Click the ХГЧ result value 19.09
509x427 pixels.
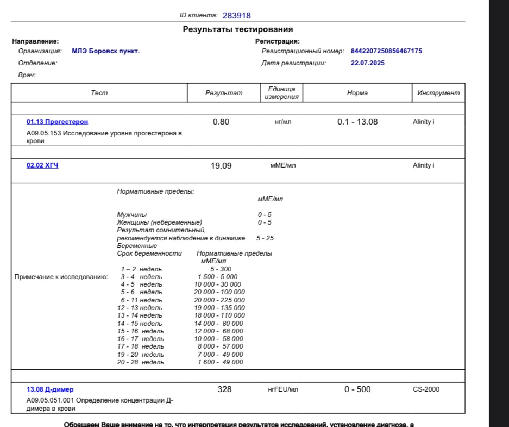tap(221, 166)
